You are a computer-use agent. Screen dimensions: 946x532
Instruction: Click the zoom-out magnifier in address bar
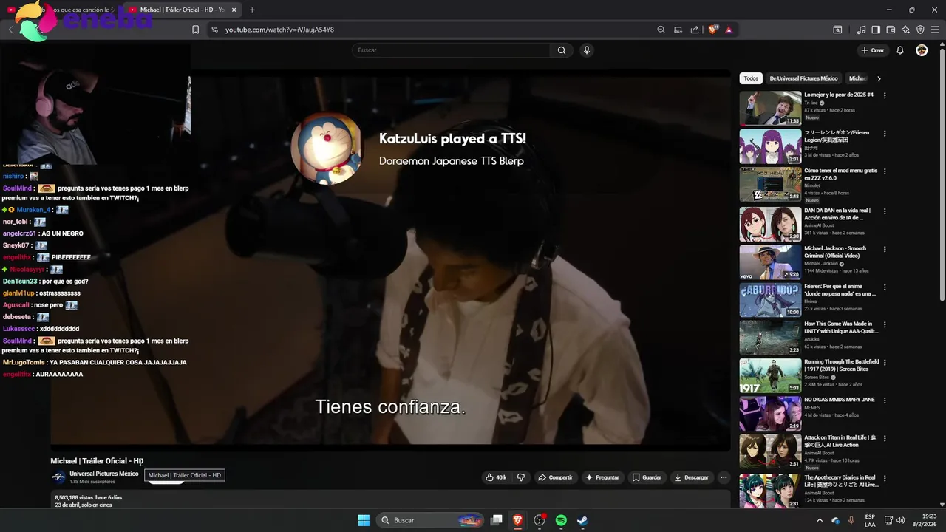click(661, 30)
